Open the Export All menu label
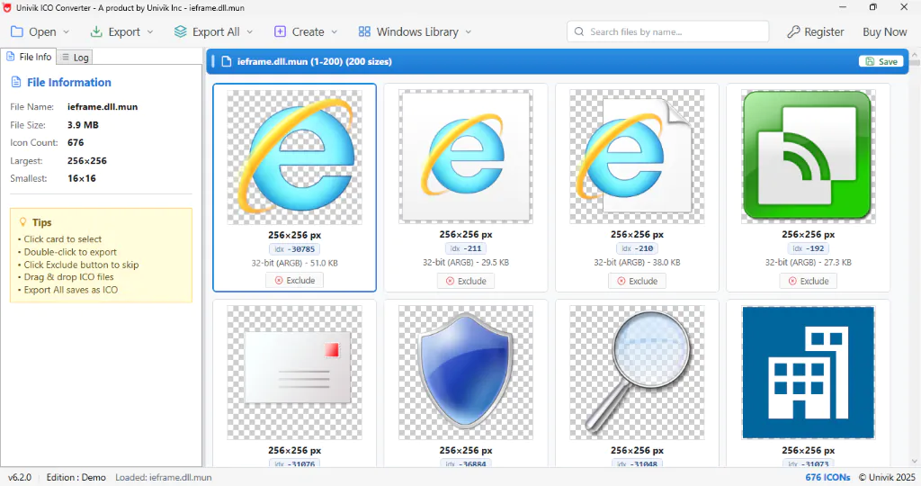This screenshot has width=921, height=486. (x=216, y=31)
